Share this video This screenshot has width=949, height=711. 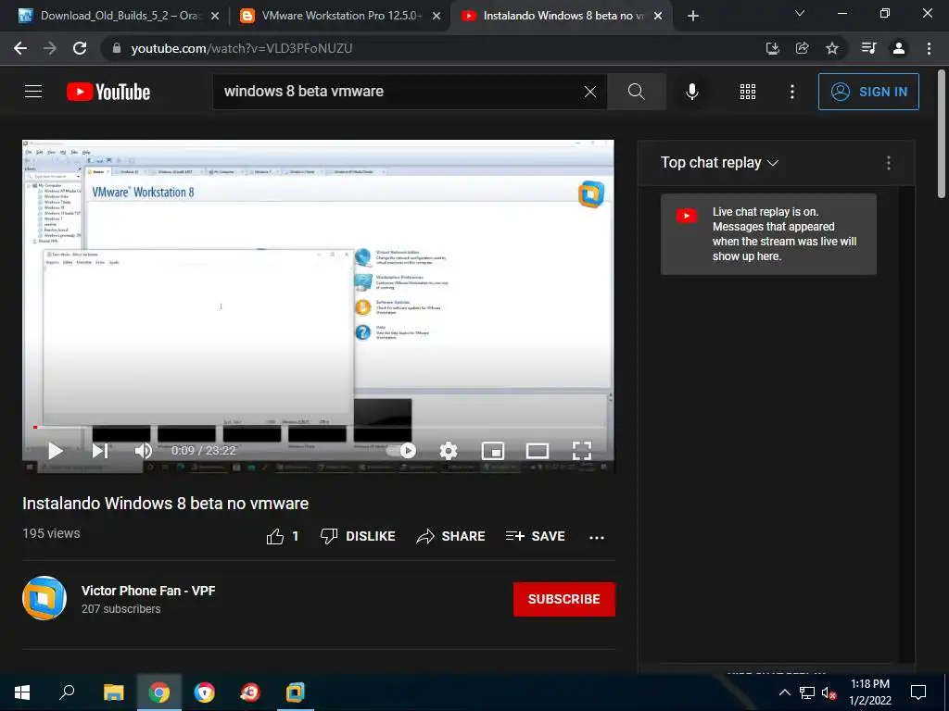[x=451, y=536]
